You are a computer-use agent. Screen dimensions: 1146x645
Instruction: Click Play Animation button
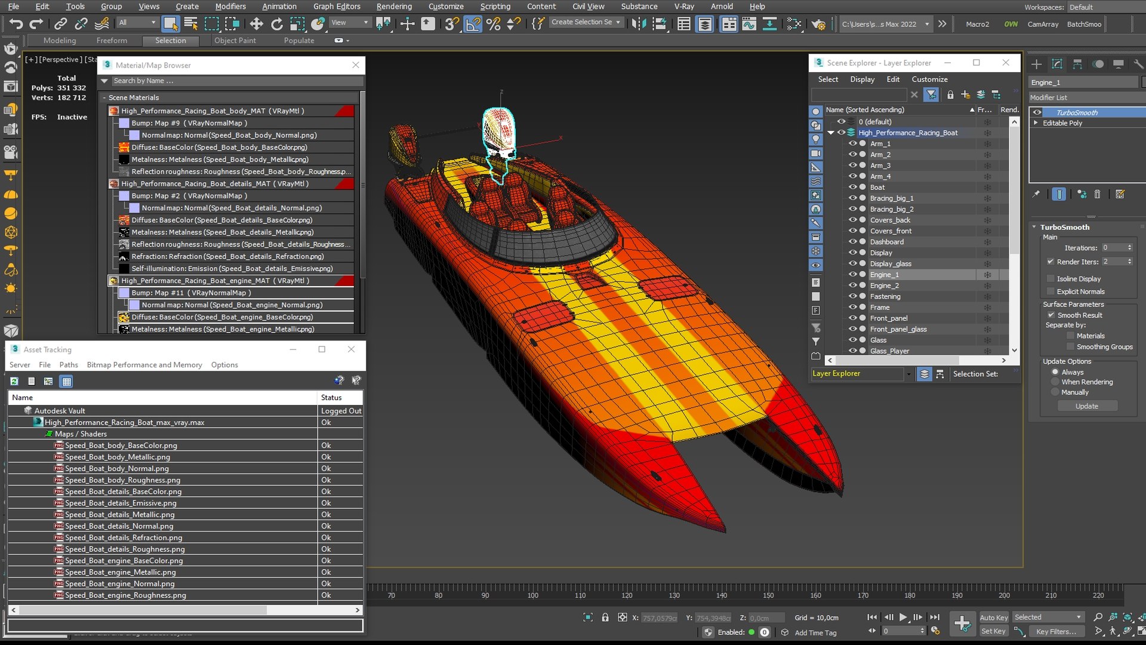click(903, 617)
